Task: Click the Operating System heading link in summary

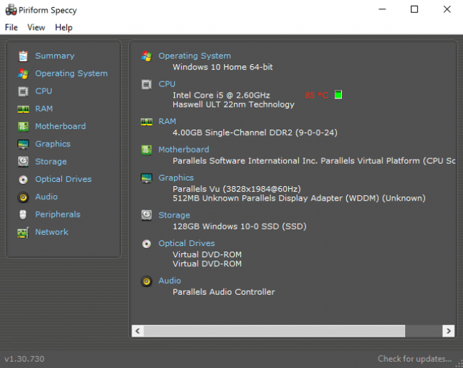Action: point(194,56)
